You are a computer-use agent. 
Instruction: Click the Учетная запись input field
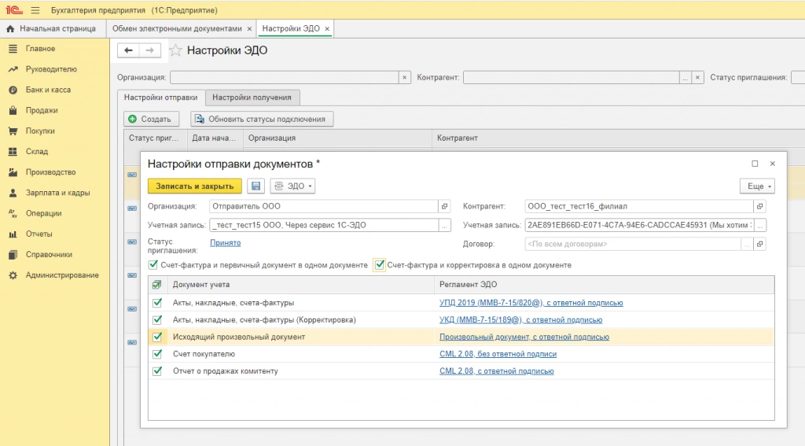coord(322,225)
